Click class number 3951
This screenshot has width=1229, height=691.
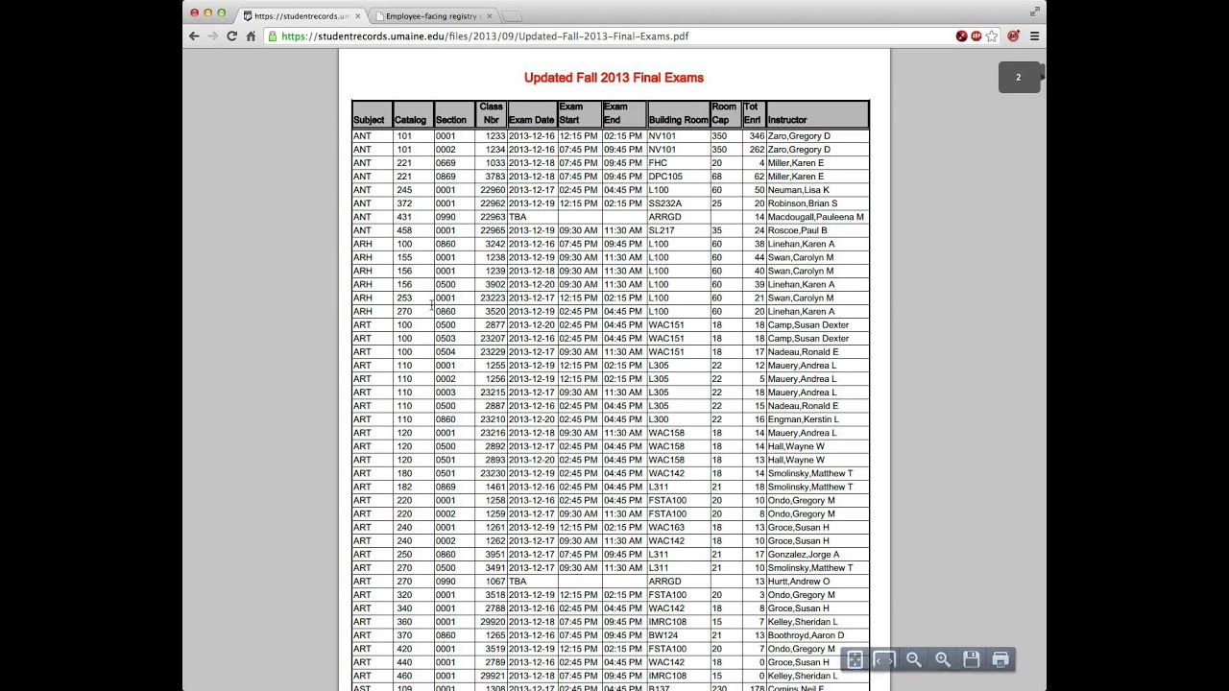pos(495,554)
